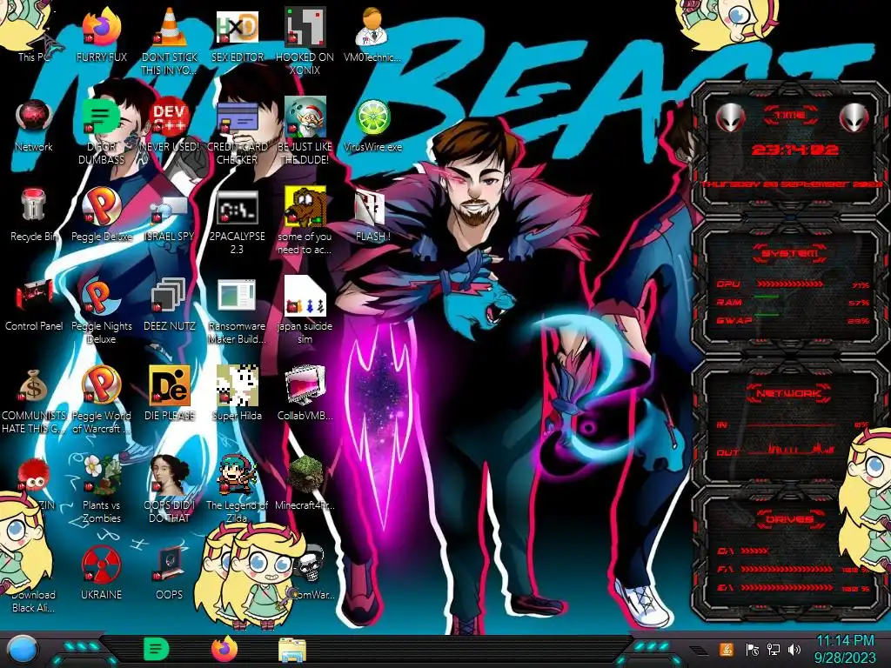Click the right alien head icon
This screenshot has width=891, height=668.
point(854,117)
